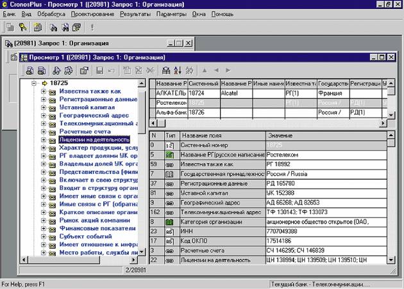
Task: Click the book type icon in Государственная принадлежность row
Action: coord(169,175)
